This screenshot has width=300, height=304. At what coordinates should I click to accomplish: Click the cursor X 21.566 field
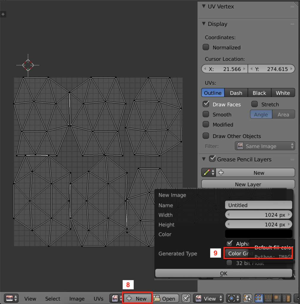225,69
